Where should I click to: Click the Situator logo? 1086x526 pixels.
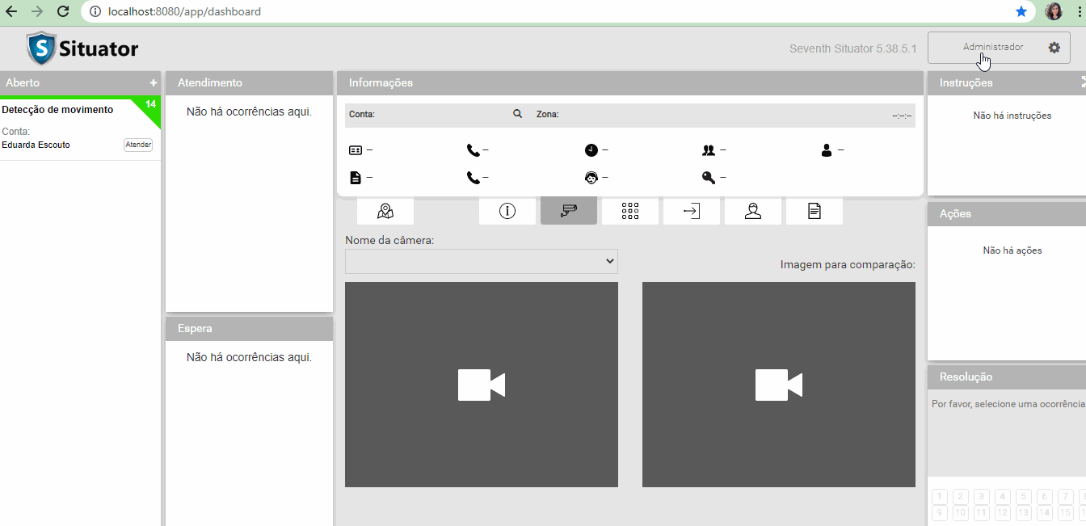point(83,48)
